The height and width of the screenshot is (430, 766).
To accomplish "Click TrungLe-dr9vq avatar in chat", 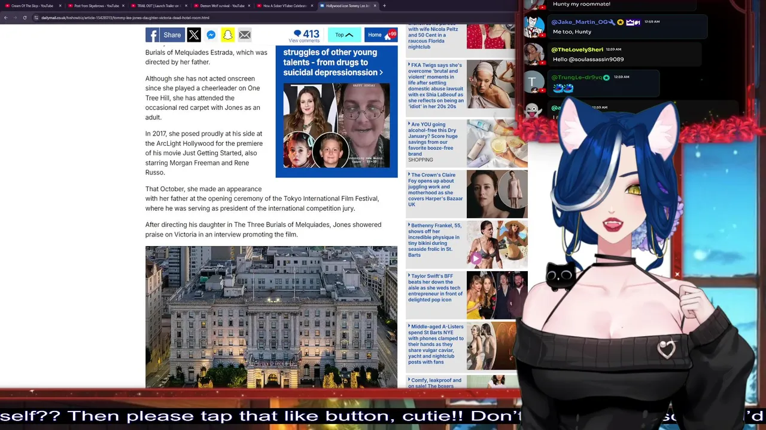I will click(533, 82).
